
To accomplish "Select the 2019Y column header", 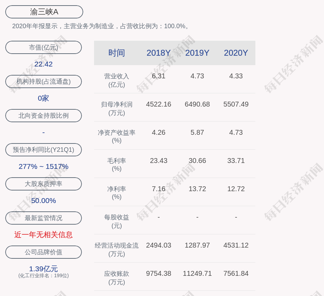I will pos(197,53).
